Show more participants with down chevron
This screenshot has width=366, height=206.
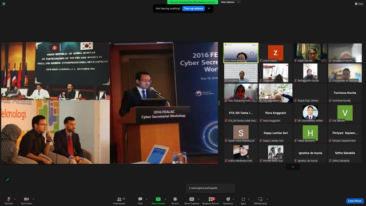tap(293, 167)
